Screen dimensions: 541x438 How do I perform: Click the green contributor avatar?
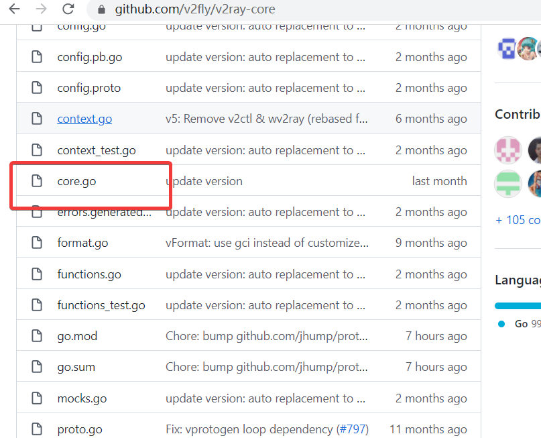tap(507, 183)
